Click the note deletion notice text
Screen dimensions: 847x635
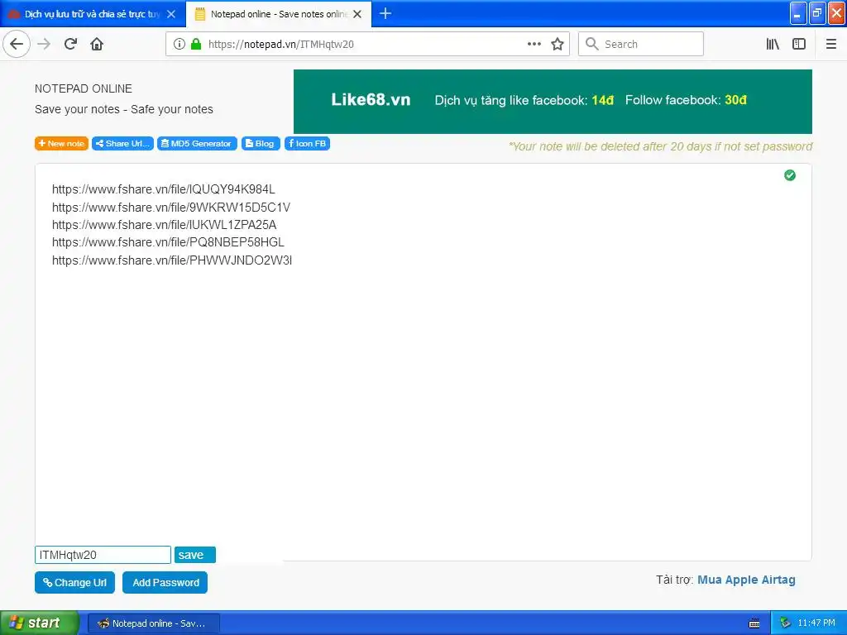(660, 146)
